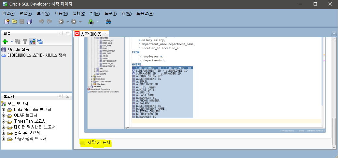Minimize the 접속 panel
Image resolution: width=338 pixels, height=158 pixels.
point(68,34)
